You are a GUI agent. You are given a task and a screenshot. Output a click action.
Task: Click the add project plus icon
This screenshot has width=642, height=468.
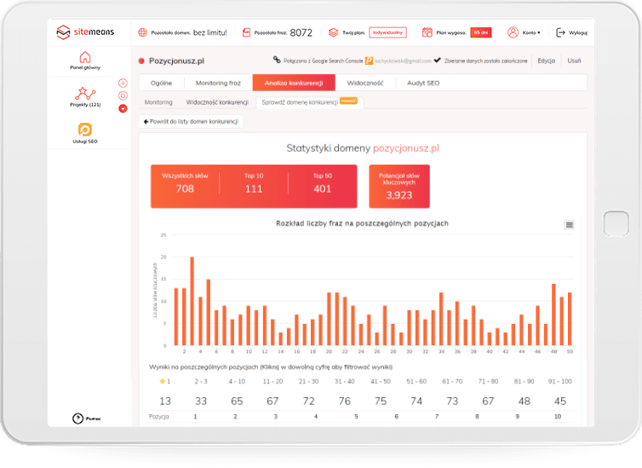click(x=123, y=83)
